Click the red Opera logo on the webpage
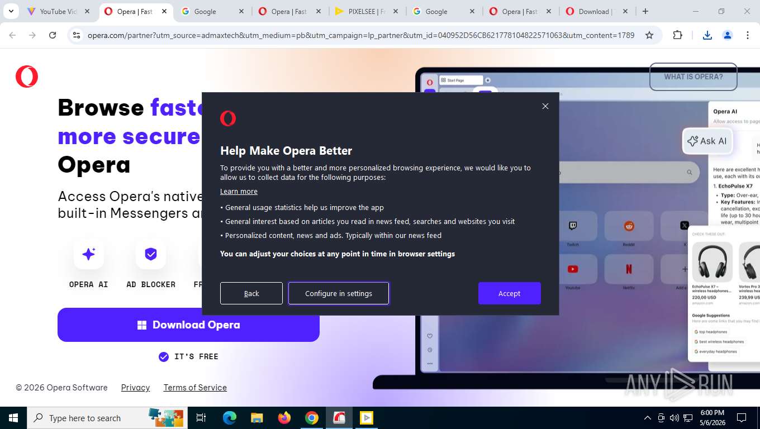The height and width of the screenshot is (429, 760). click(27, 77)
